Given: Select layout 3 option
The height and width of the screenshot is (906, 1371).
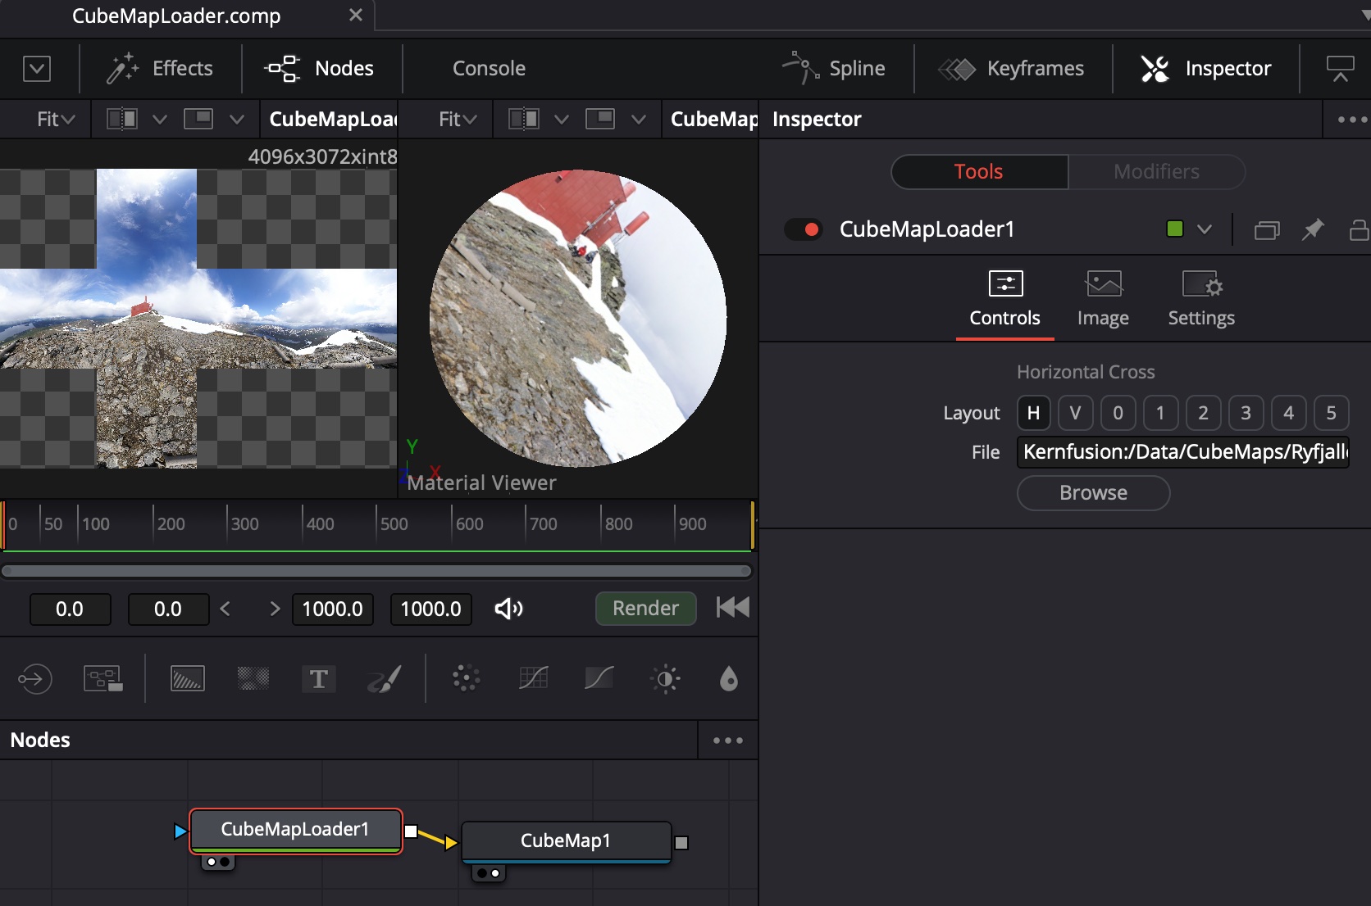Looking at the screenshot, I should pyautogui.click(x=1246, y=413).
